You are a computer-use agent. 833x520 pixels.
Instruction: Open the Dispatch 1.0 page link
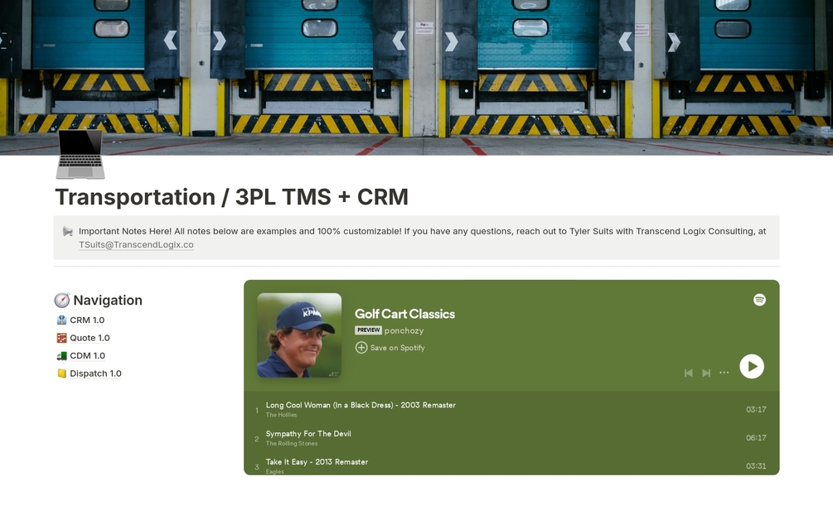95,373
